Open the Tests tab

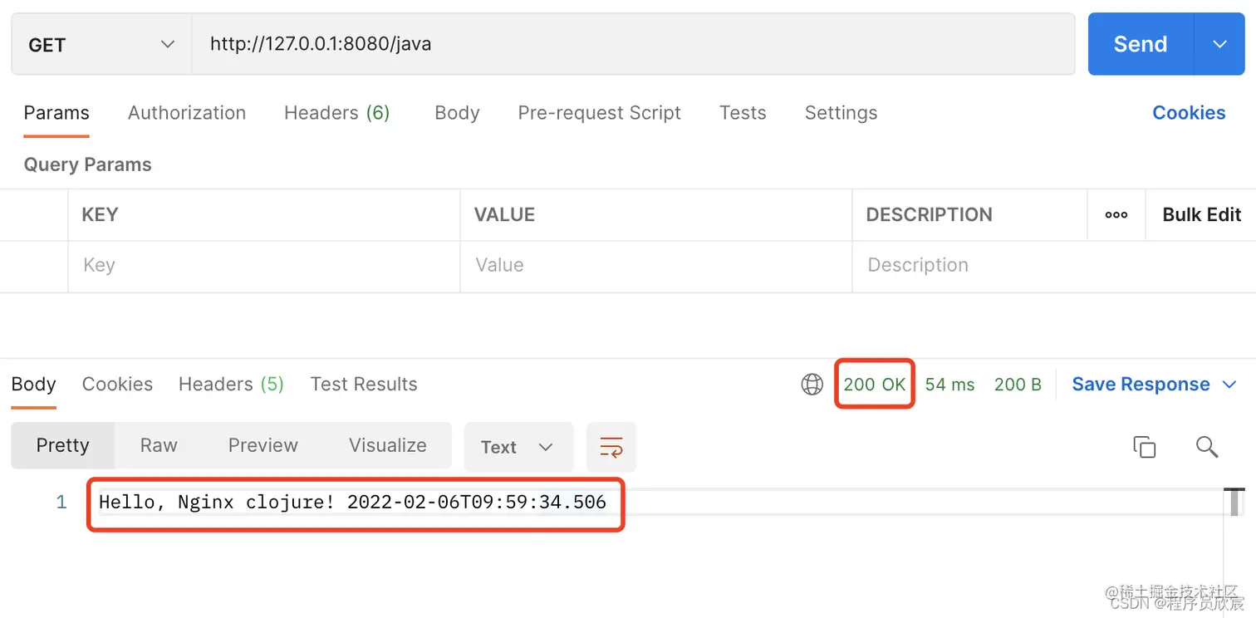(743, 113)
